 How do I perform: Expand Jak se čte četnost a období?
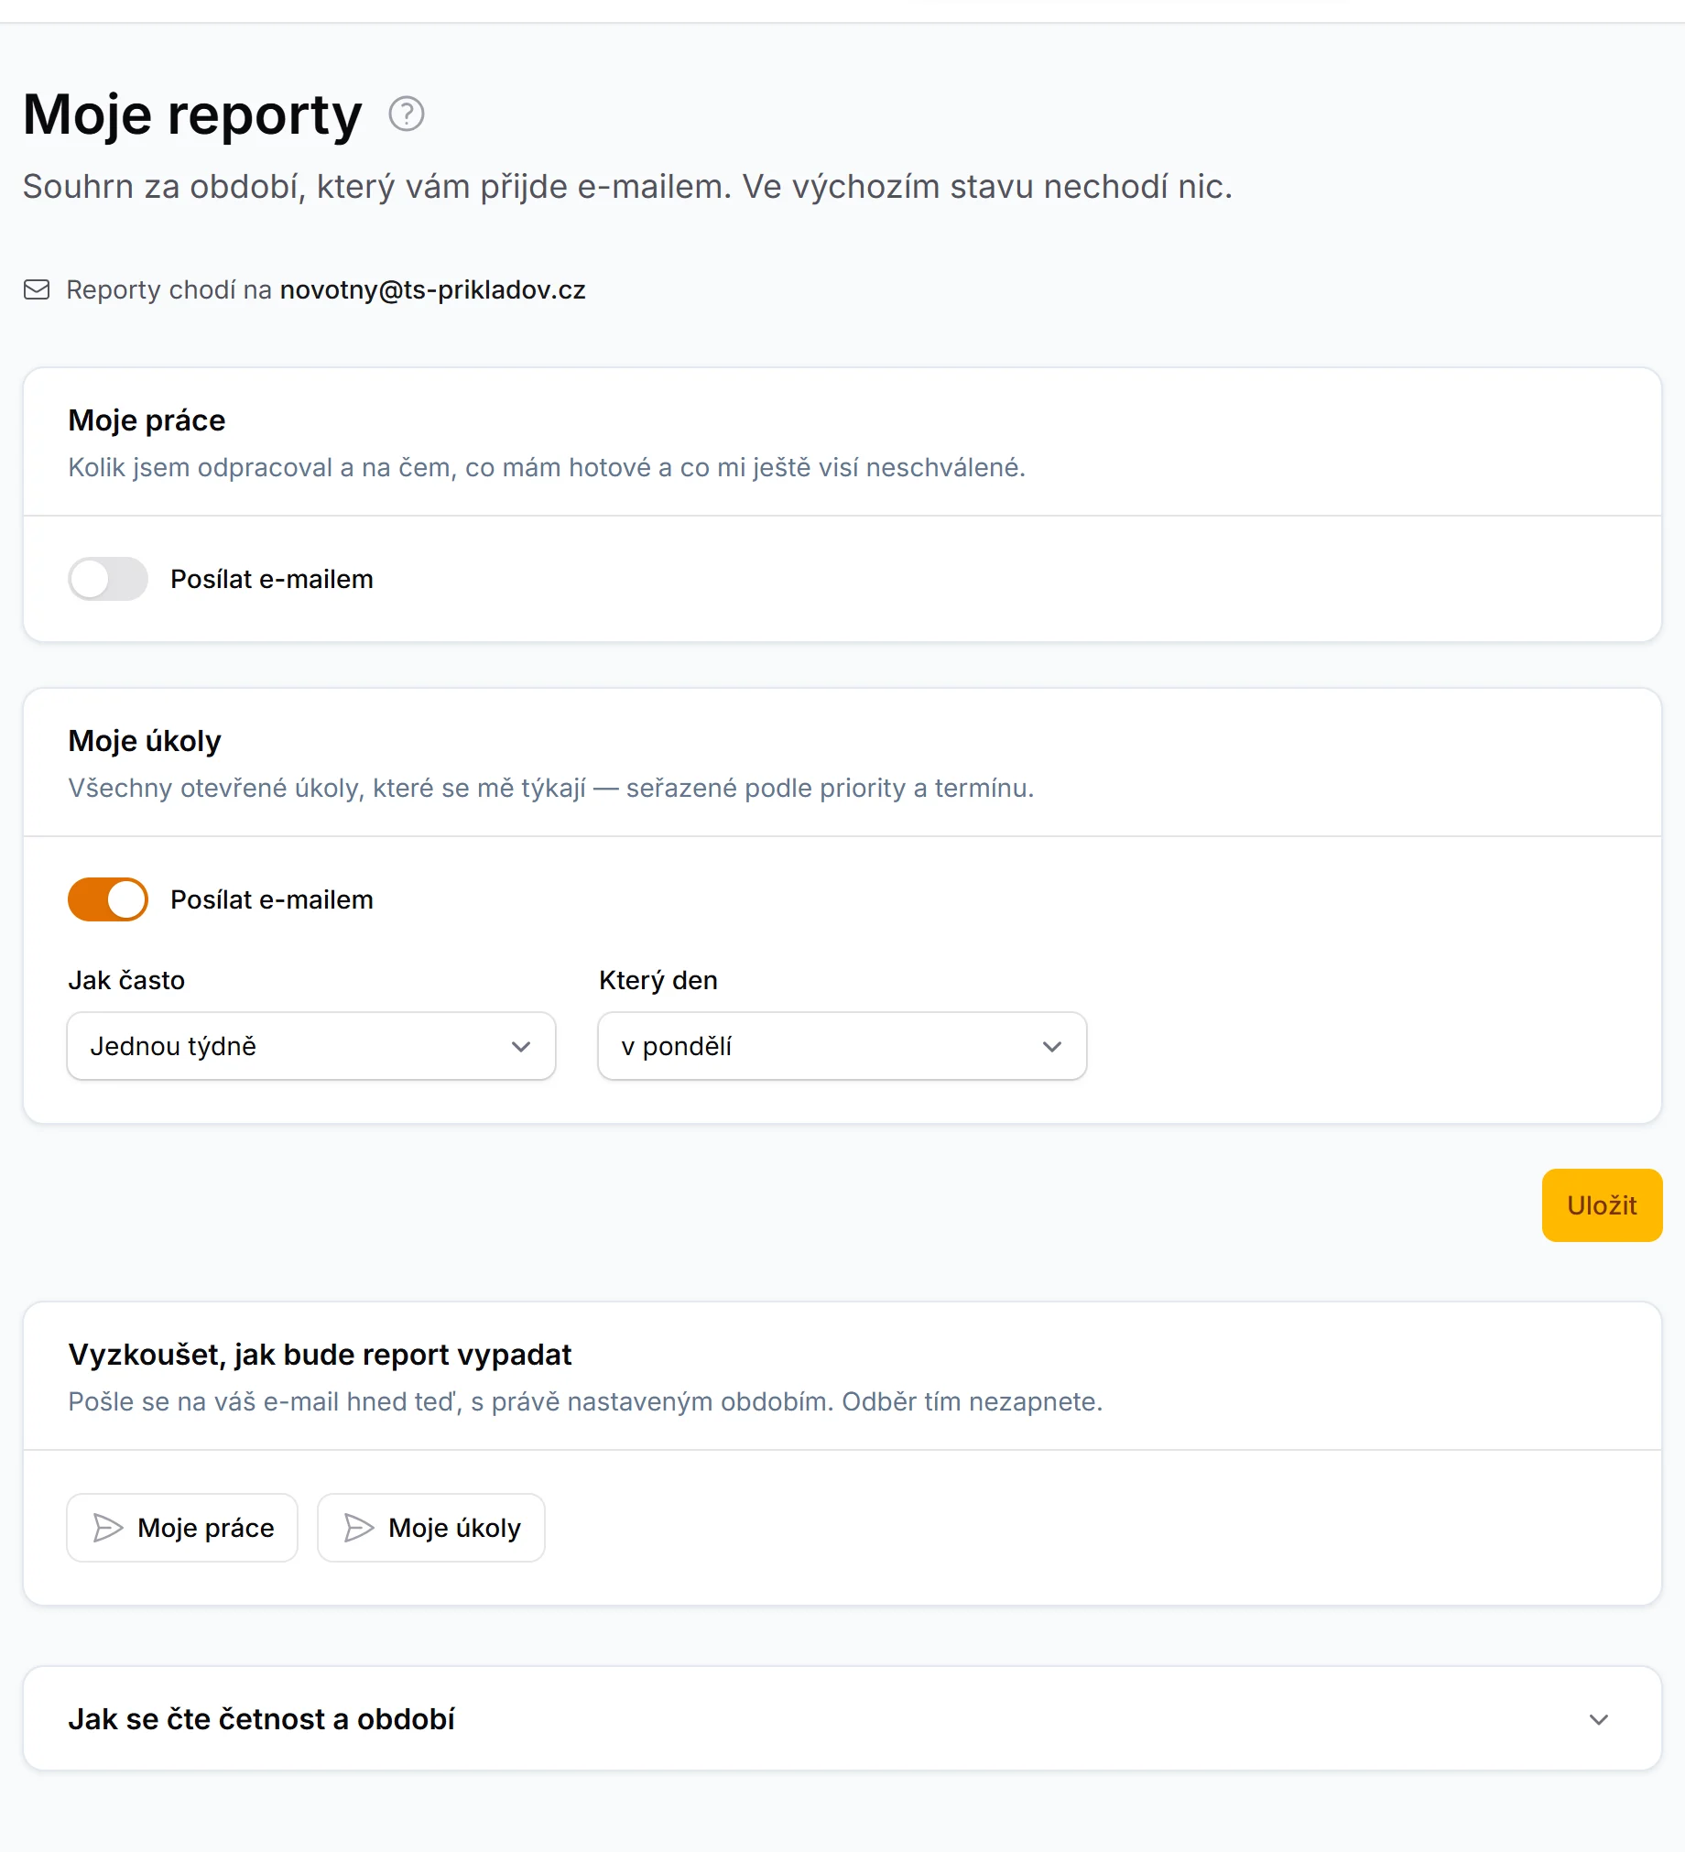pos(842,1719)
